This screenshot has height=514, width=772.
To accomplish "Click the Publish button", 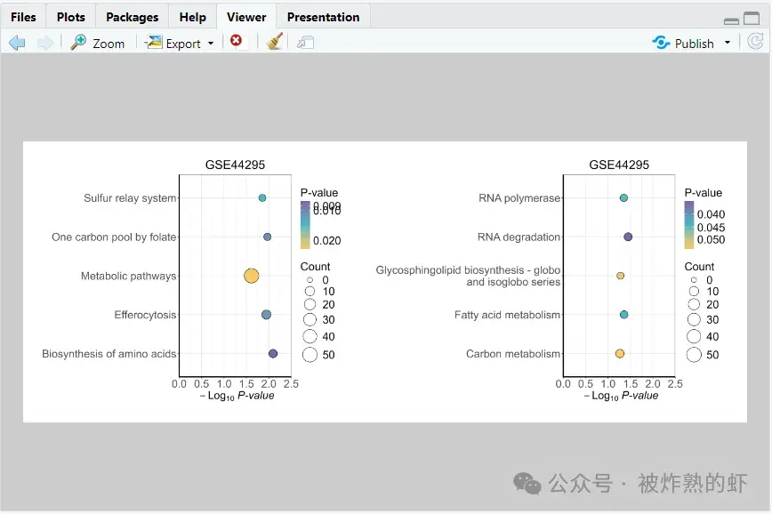I will [695, 42].
